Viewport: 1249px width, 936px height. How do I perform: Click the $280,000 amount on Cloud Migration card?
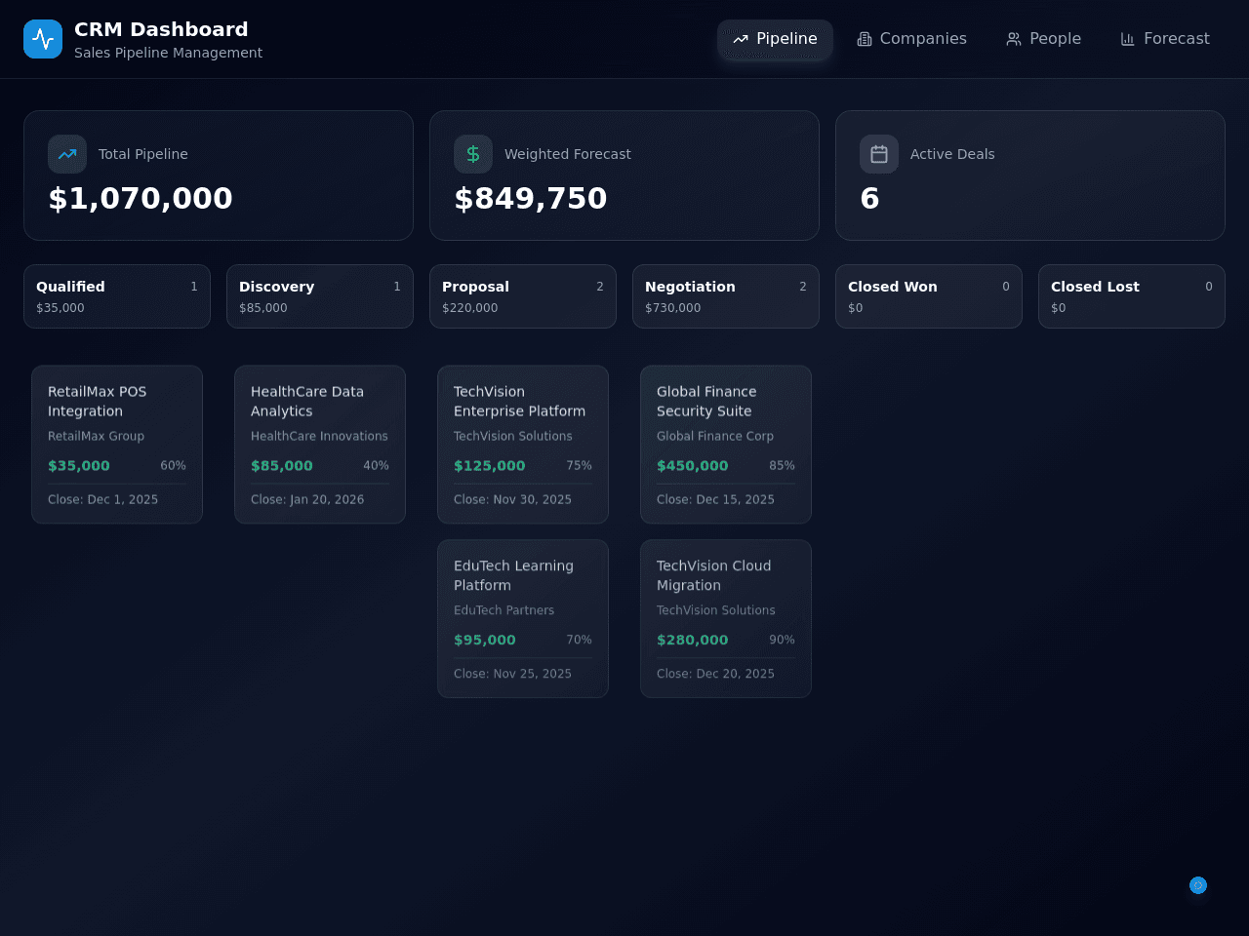coord(693,641)
